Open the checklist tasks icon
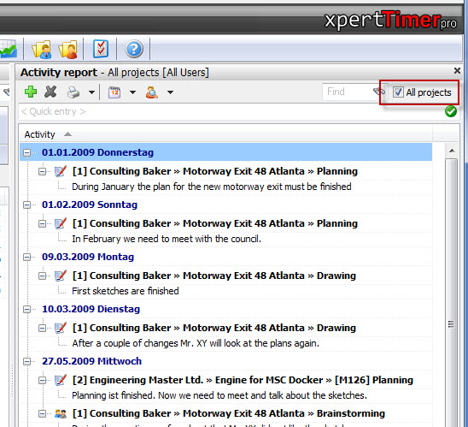 101,49
